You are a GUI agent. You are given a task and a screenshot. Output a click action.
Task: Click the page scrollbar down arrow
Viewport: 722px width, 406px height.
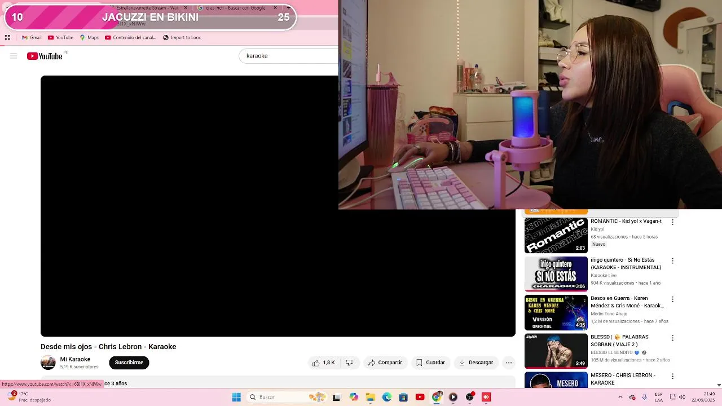[719, 385]
